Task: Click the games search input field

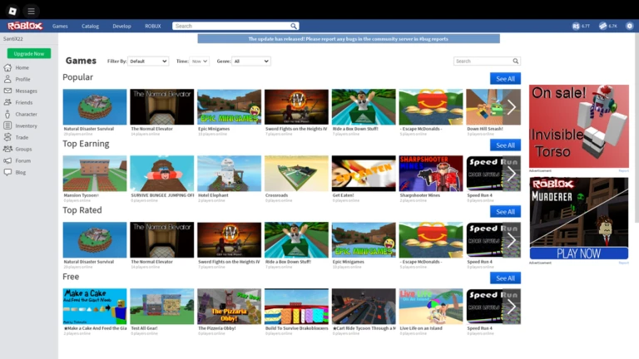Action: (483, 61)
